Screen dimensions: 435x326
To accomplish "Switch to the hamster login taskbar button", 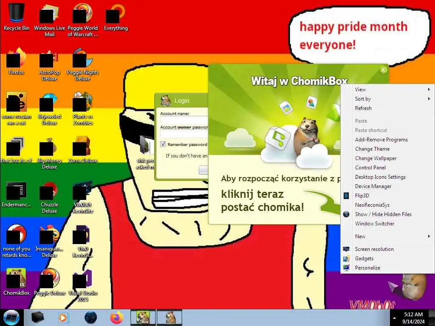I will tap(169, 318).
